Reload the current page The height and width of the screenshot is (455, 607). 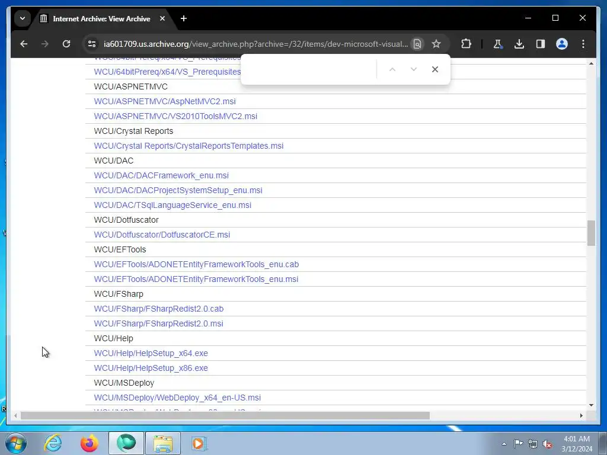pyautogui.click(x=66, y=44)
